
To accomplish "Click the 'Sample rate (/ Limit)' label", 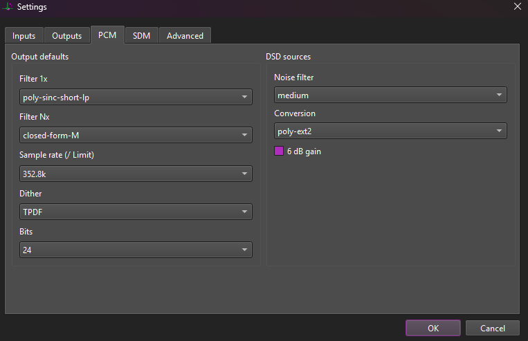I will tap(57, 155).
